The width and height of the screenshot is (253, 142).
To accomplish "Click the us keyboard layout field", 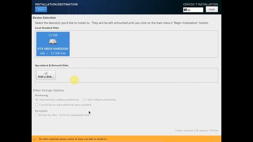I will pos(193,10).
